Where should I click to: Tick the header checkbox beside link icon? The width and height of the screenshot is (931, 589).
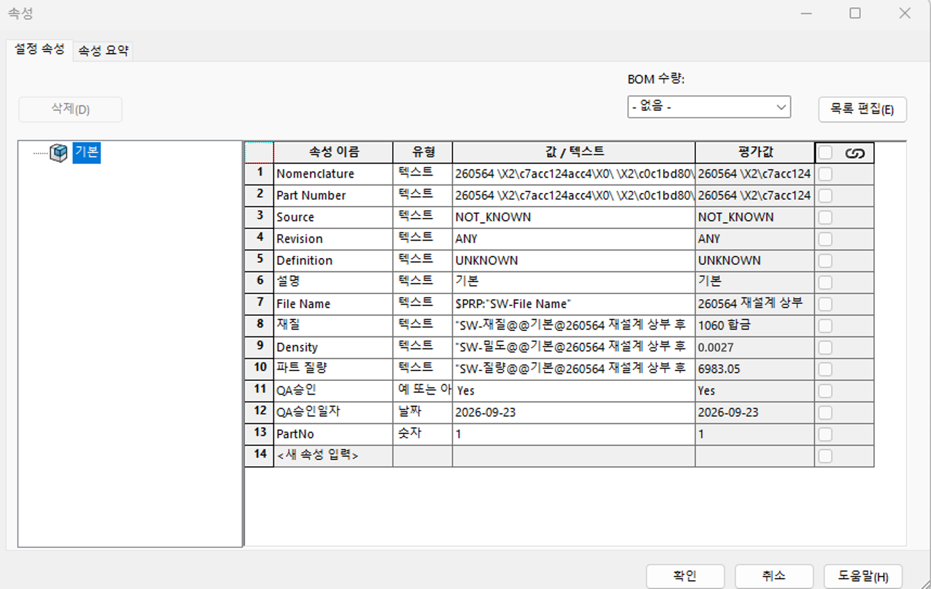(x=825, y=153)
